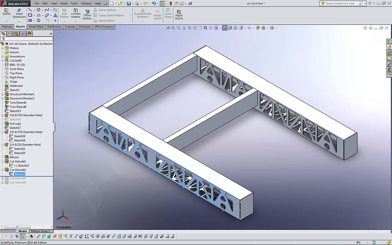Click the feature tree horizontal scrollbar
392x245 pixels.
[x=26, y=227]
